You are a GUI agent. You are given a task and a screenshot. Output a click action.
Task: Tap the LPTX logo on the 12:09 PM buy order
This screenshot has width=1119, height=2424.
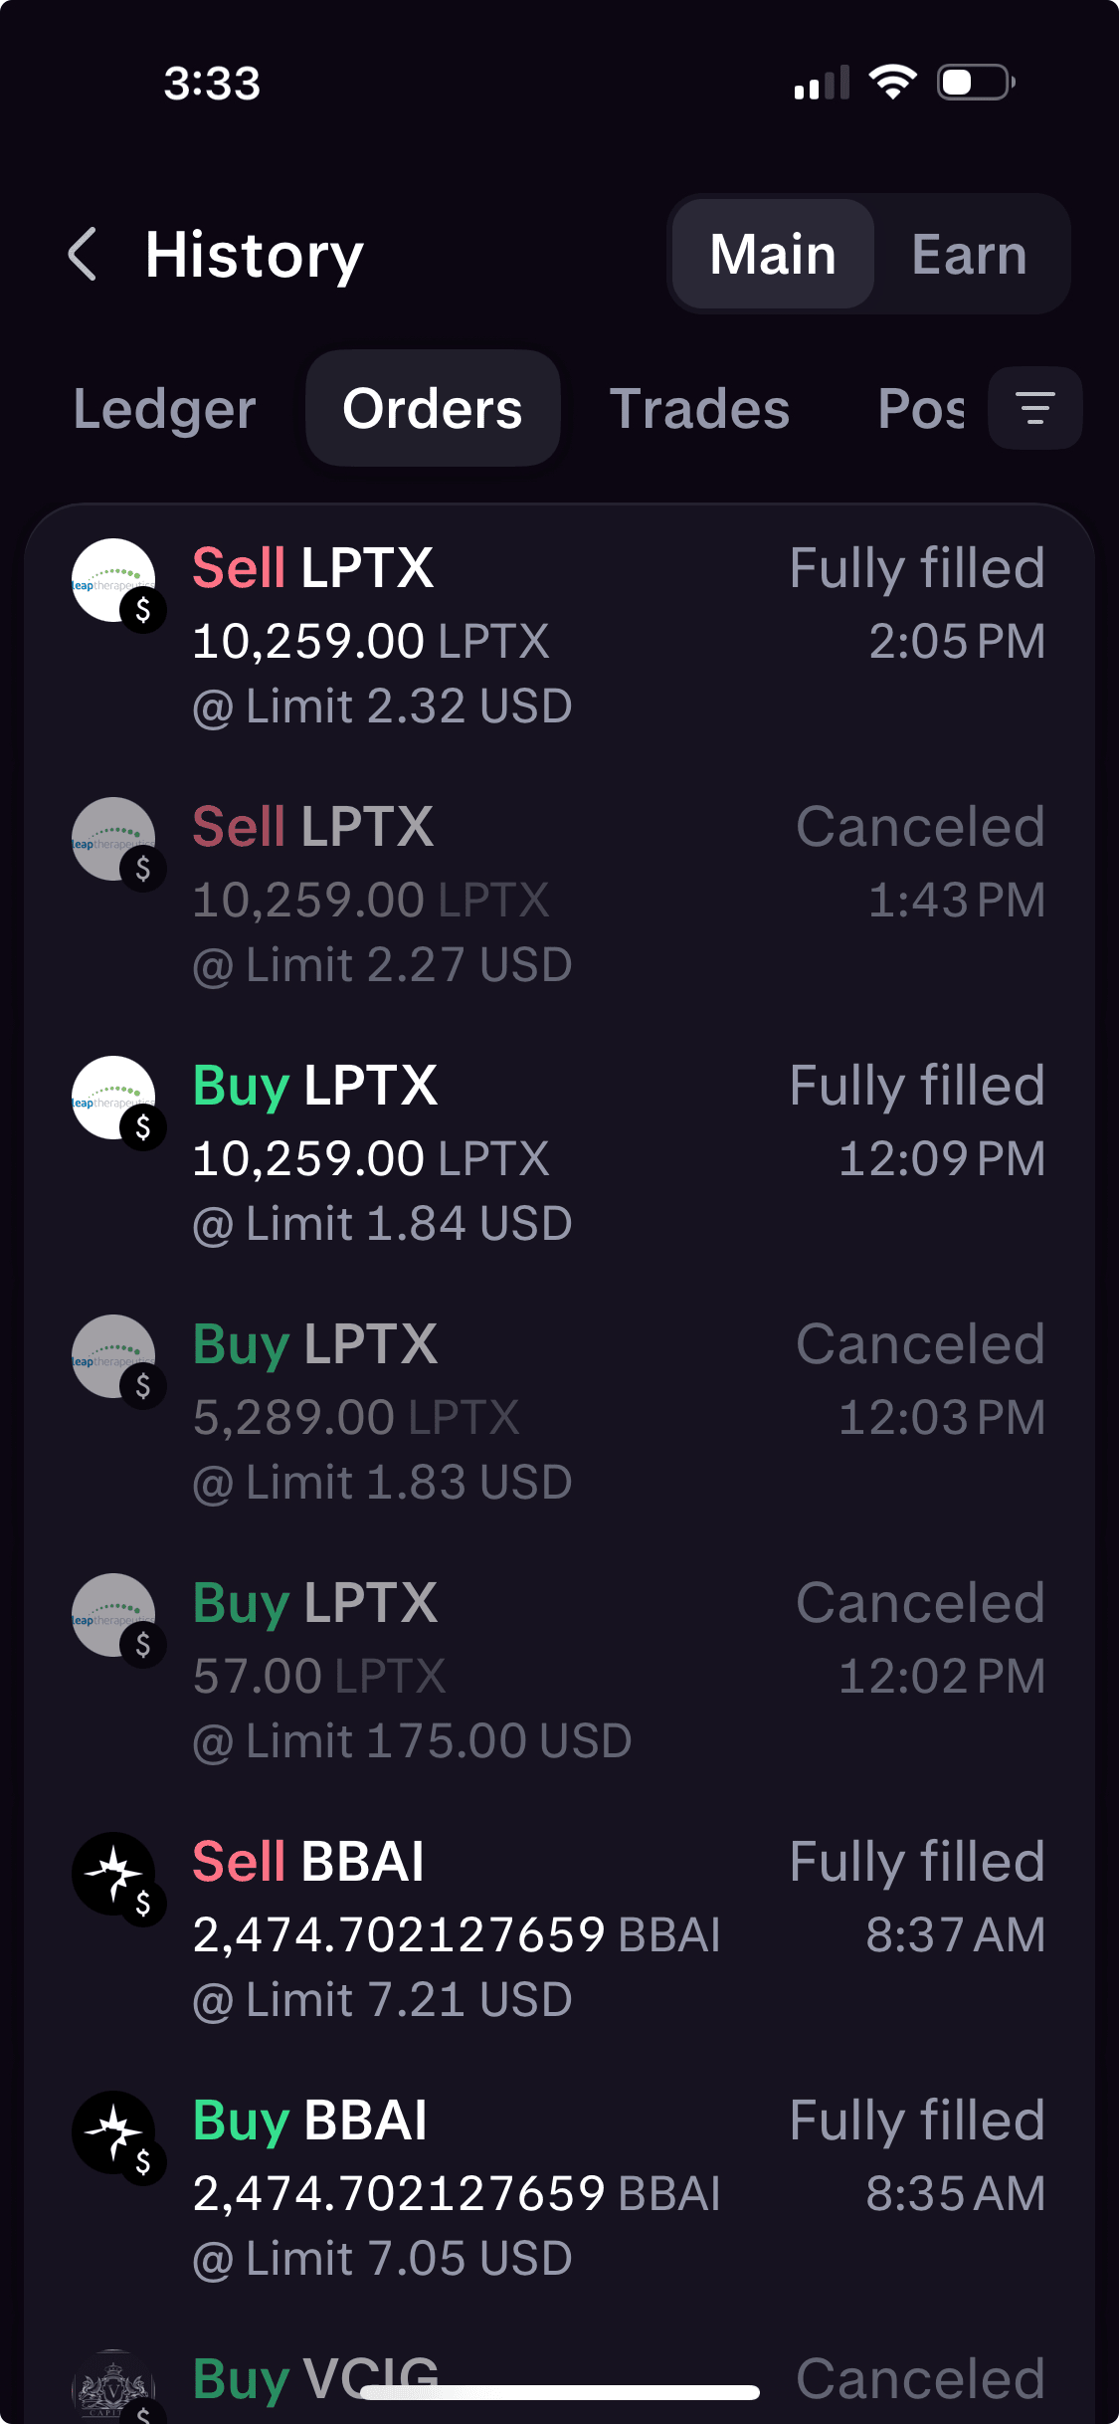(114, 1099)
